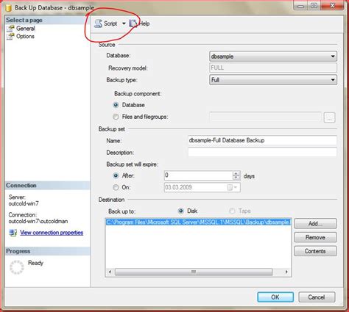Close the Back Up Database dialog

click(332, 5)
